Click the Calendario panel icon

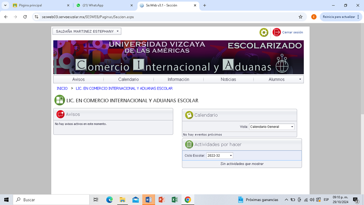(x=189, y=115)
